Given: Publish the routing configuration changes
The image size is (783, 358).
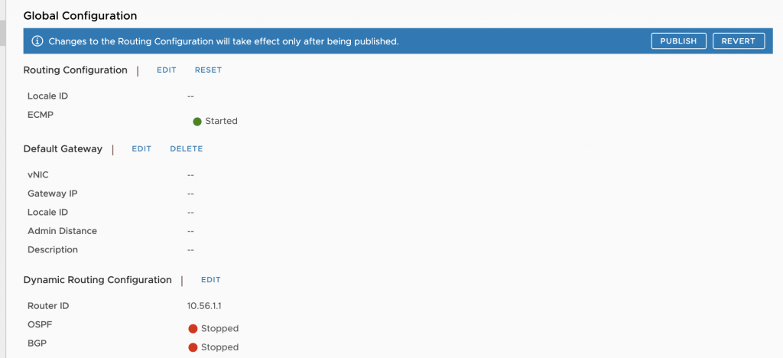Looking at the screenshot, I should pos(679,41).
